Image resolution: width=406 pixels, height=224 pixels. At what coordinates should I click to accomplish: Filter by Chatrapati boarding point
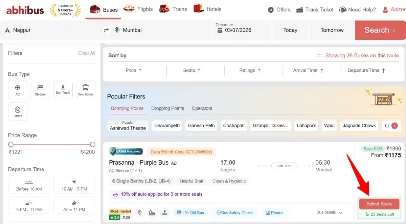[233, 125]
